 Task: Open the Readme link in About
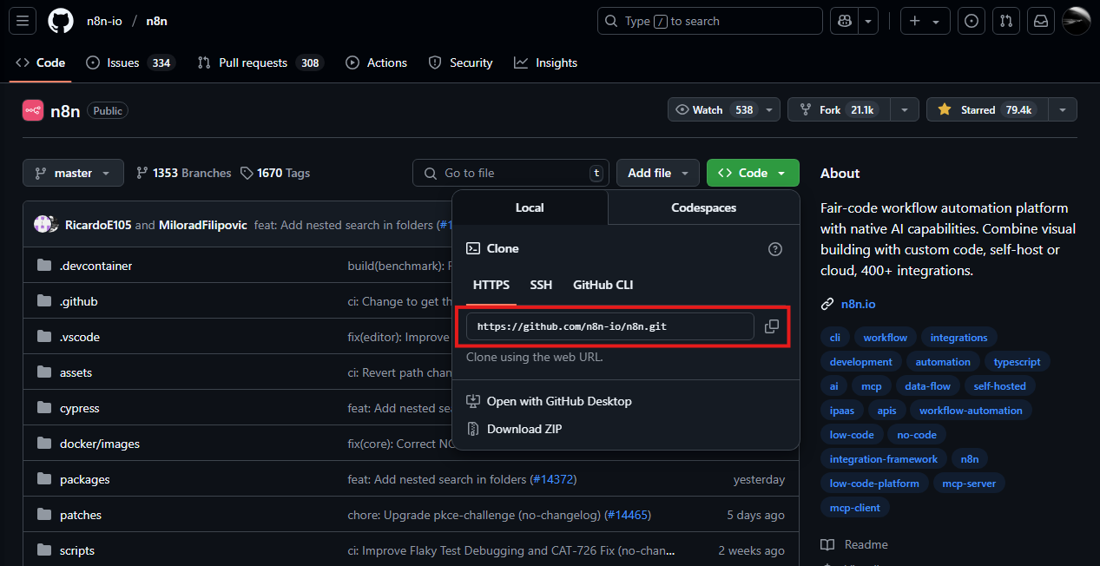click(854, 544)
